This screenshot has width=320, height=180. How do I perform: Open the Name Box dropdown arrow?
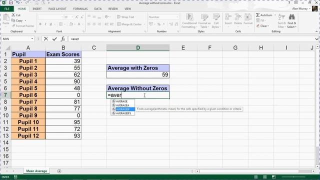[x=32, y=39]
